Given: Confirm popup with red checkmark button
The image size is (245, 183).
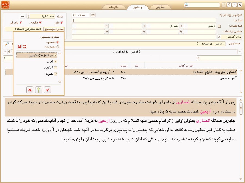Looking at the screenshot, I should [48, 90].
